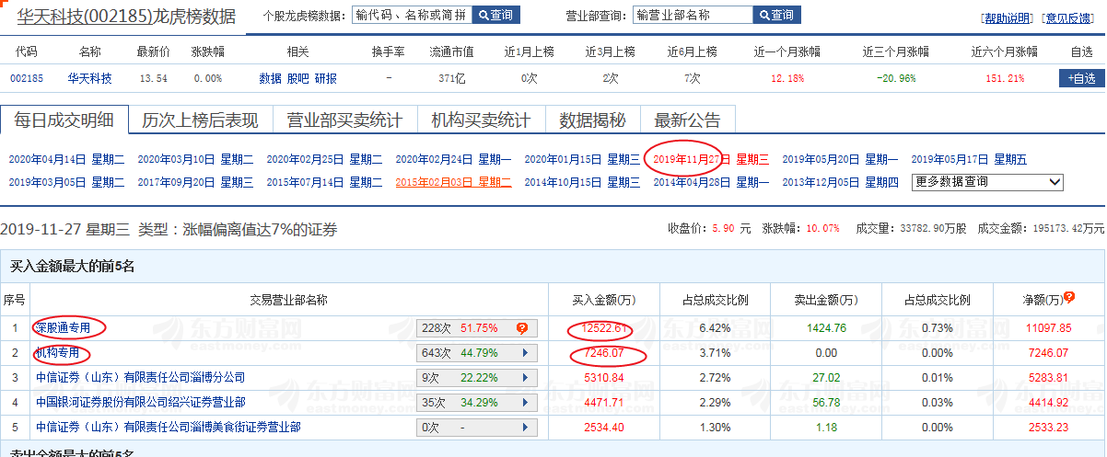This screenshot has height=457, width=1107.
Task: Select date 2014年04月28日 星期一
Action: (711, 182)
